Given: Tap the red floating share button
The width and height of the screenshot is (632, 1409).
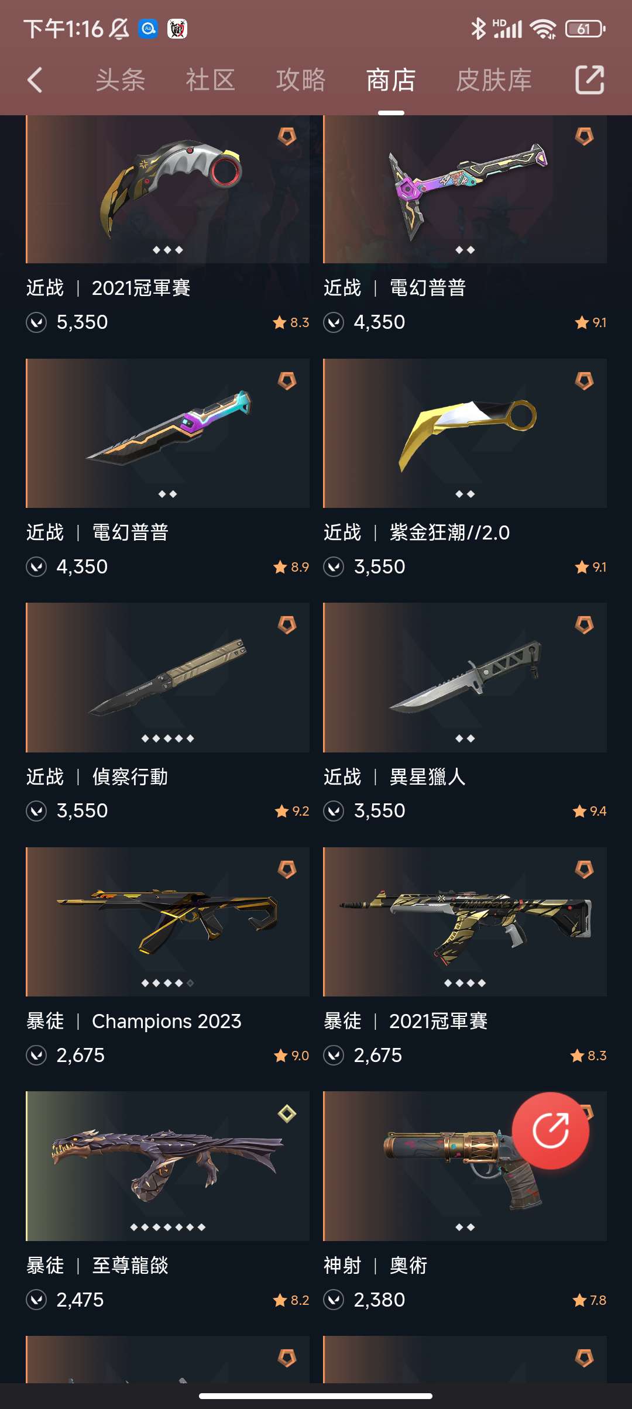Looking at the screenshot, I should [550, 1130].
